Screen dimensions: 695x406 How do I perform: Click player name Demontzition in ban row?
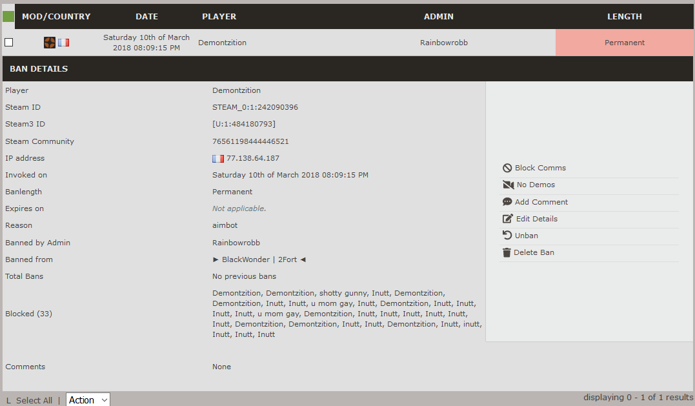[222, 43]
